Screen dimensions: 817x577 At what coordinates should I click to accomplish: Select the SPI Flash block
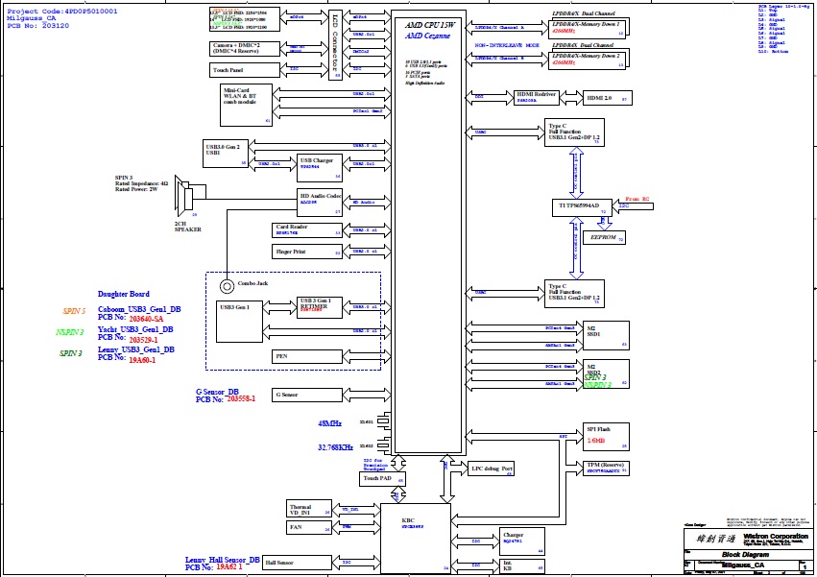tap(606, 436)
